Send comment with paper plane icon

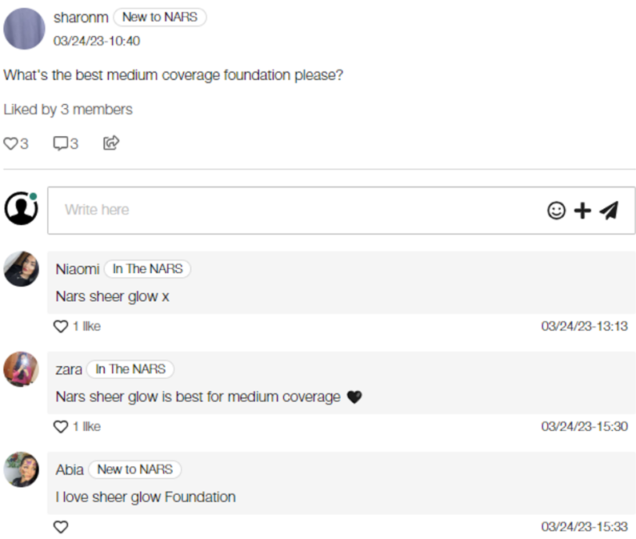[610, 210]
